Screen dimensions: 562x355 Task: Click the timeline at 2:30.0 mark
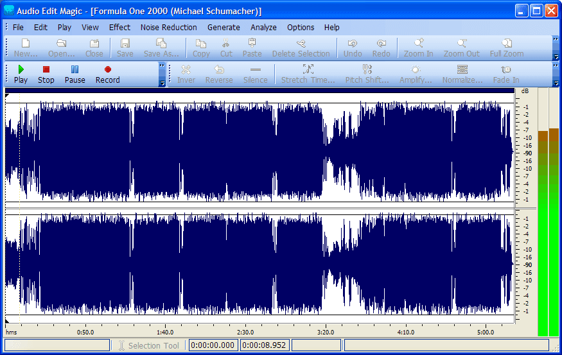(245, 332)
